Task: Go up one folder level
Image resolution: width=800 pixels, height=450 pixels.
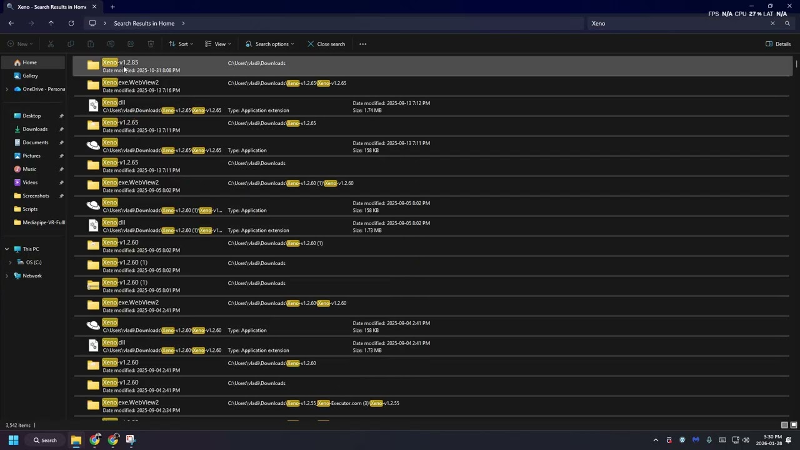Action: [x=51, y=23]
